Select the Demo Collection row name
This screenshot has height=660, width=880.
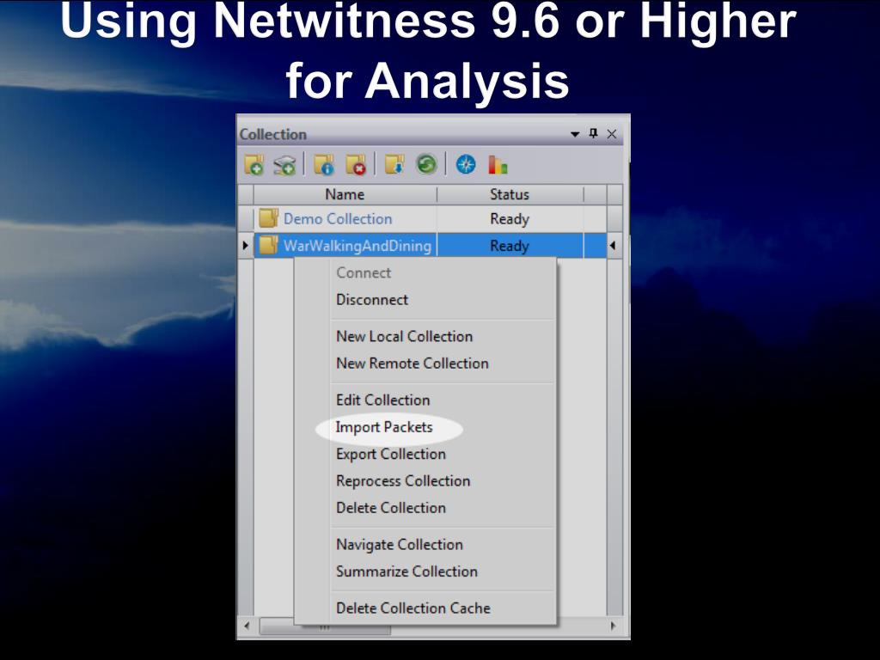[338, 219]
